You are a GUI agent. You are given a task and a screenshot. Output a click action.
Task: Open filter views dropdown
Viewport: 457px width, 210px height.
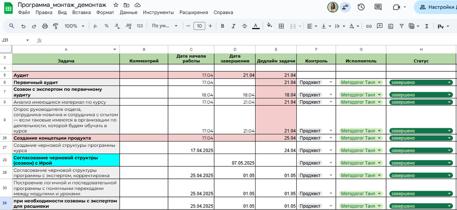point(414,26)
